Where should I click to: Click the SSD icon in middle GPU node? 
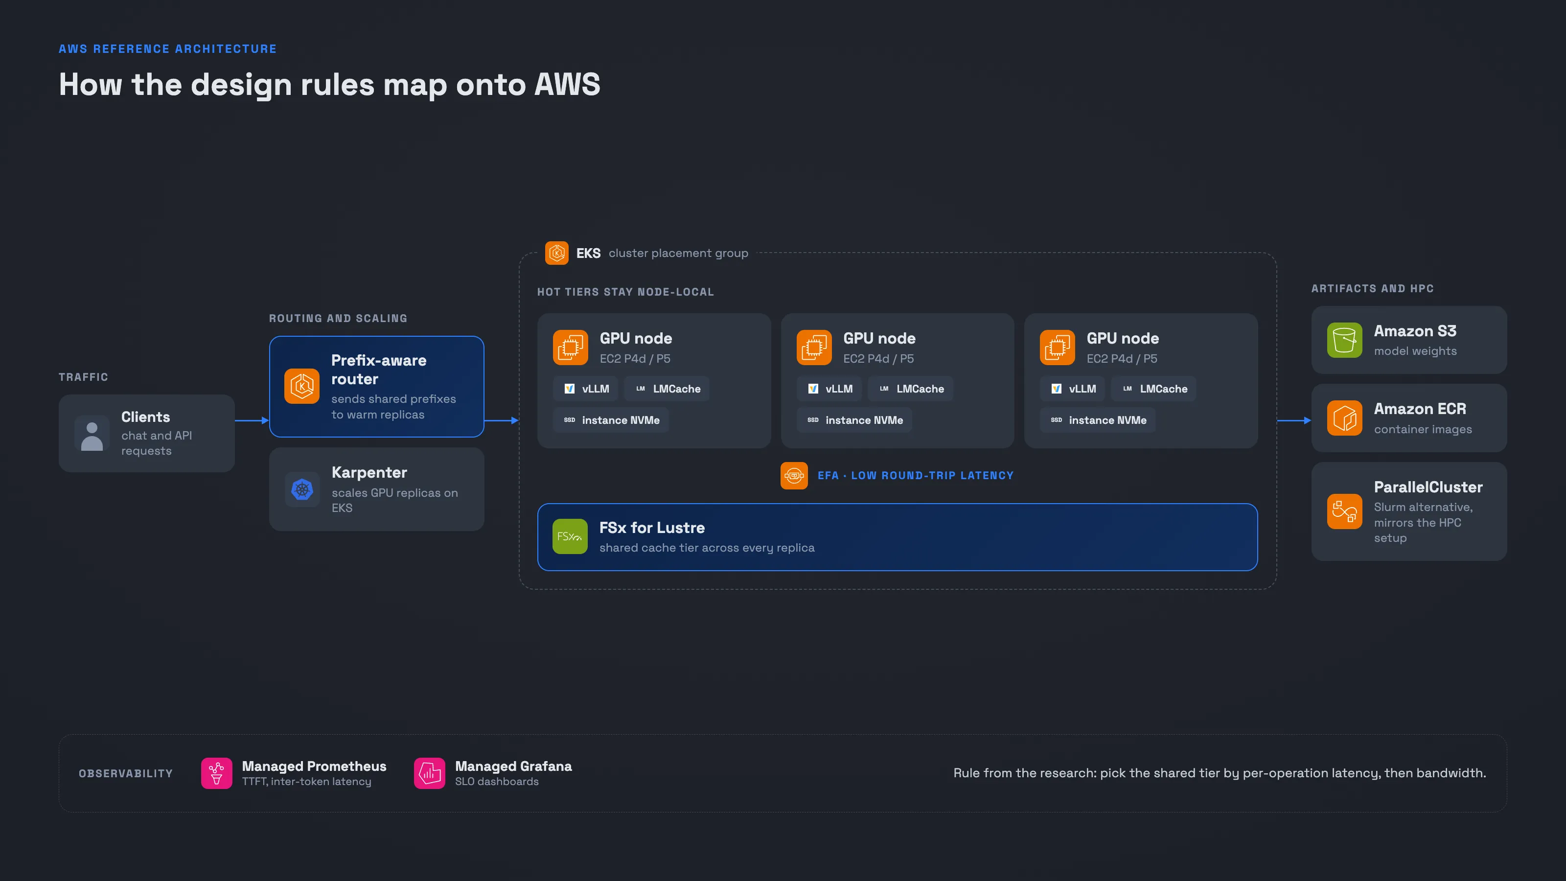813,420
